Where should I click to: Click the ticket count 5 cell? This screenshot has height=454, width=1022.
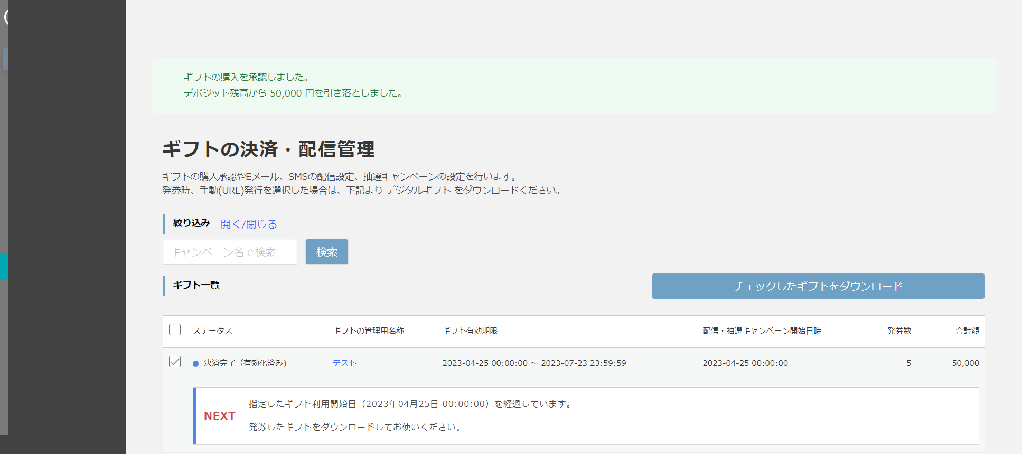pyautogui.click(x=909, y=363)
